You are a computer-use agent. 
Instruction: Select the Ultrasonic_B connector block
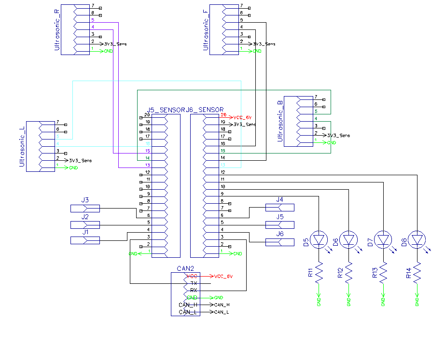pyautogui.click(x=299, y=122)
